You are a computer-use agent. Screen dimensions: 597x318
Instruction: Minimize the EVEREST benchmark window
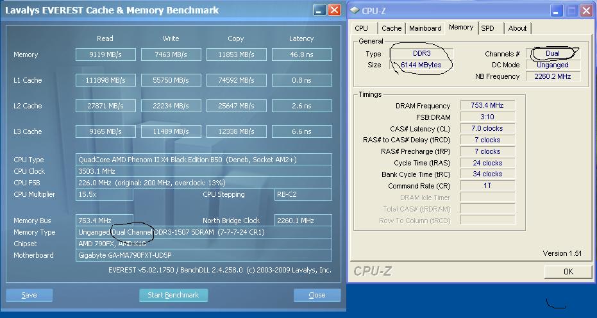[319, 10]
